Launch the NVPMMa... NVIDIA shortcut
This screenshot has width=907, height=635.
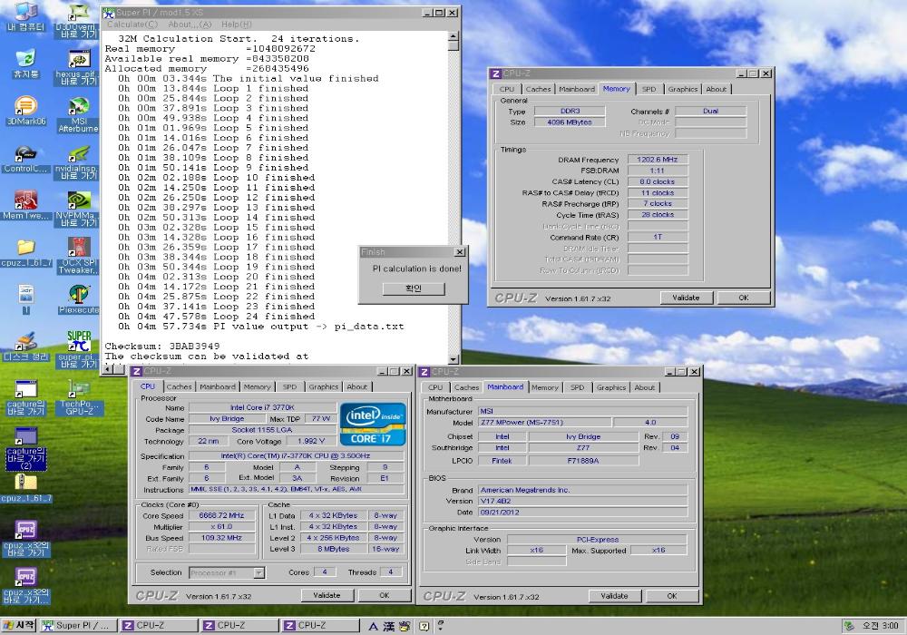pos(78,209)
